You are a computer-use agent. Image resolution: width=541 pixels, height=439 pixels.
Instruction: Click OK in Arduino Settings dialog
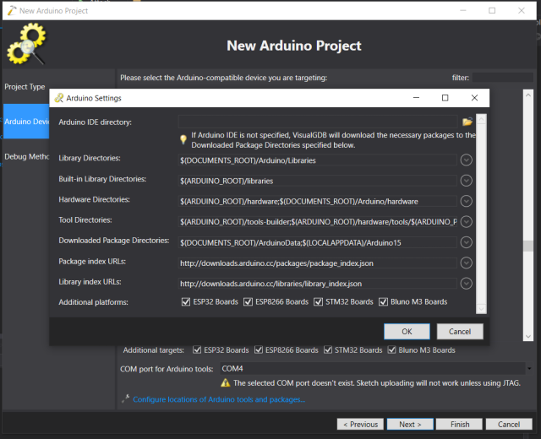click(407, 332)
